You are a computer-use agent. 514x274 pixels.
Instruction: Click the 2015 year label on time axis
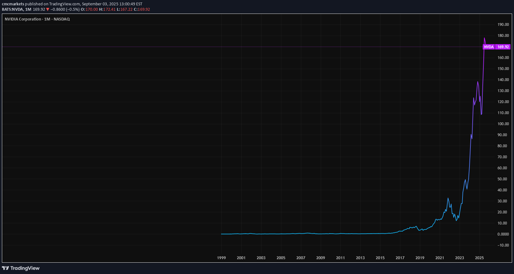tap(380, 258)
